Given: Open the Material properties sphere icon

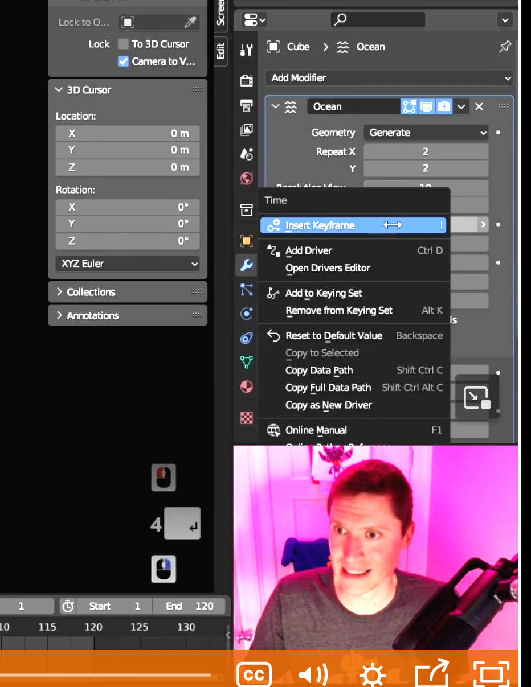Looking at the screenshot, I should click(x=246, y=387).
